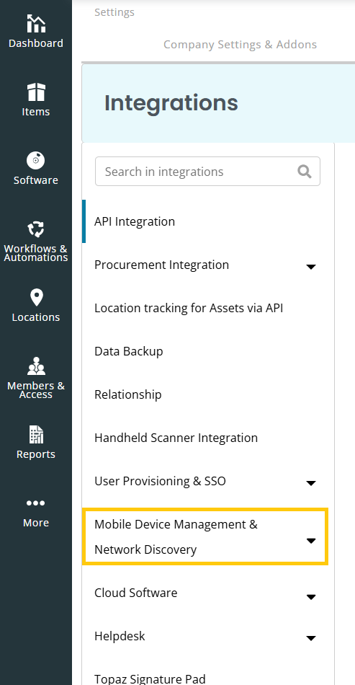Open the Dashboard icon in sidebar
The height and width of the screenshot is (685, 355).
point(36,24)
